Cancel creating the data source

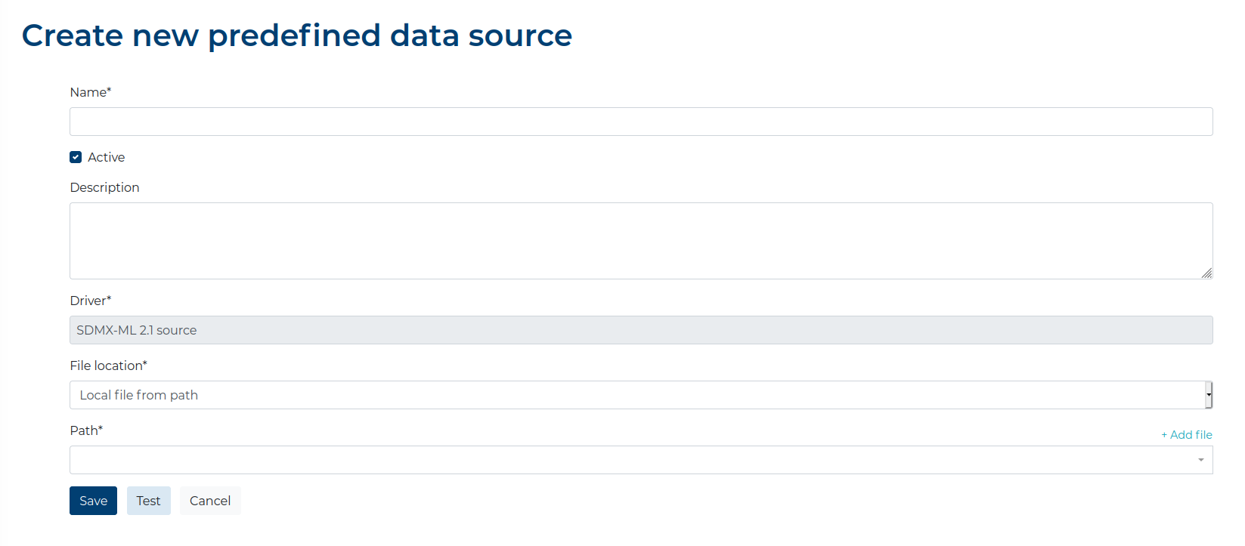pos(210,501)
